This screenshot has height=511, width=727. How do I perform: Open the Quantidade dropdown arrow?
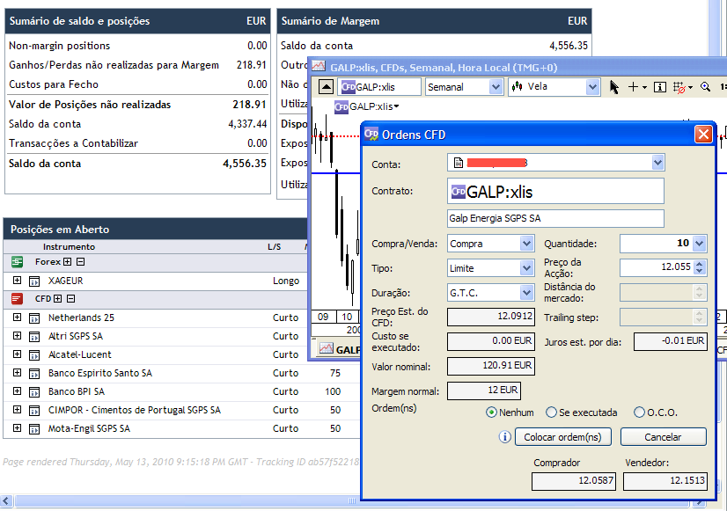click(x=699, y=244)
